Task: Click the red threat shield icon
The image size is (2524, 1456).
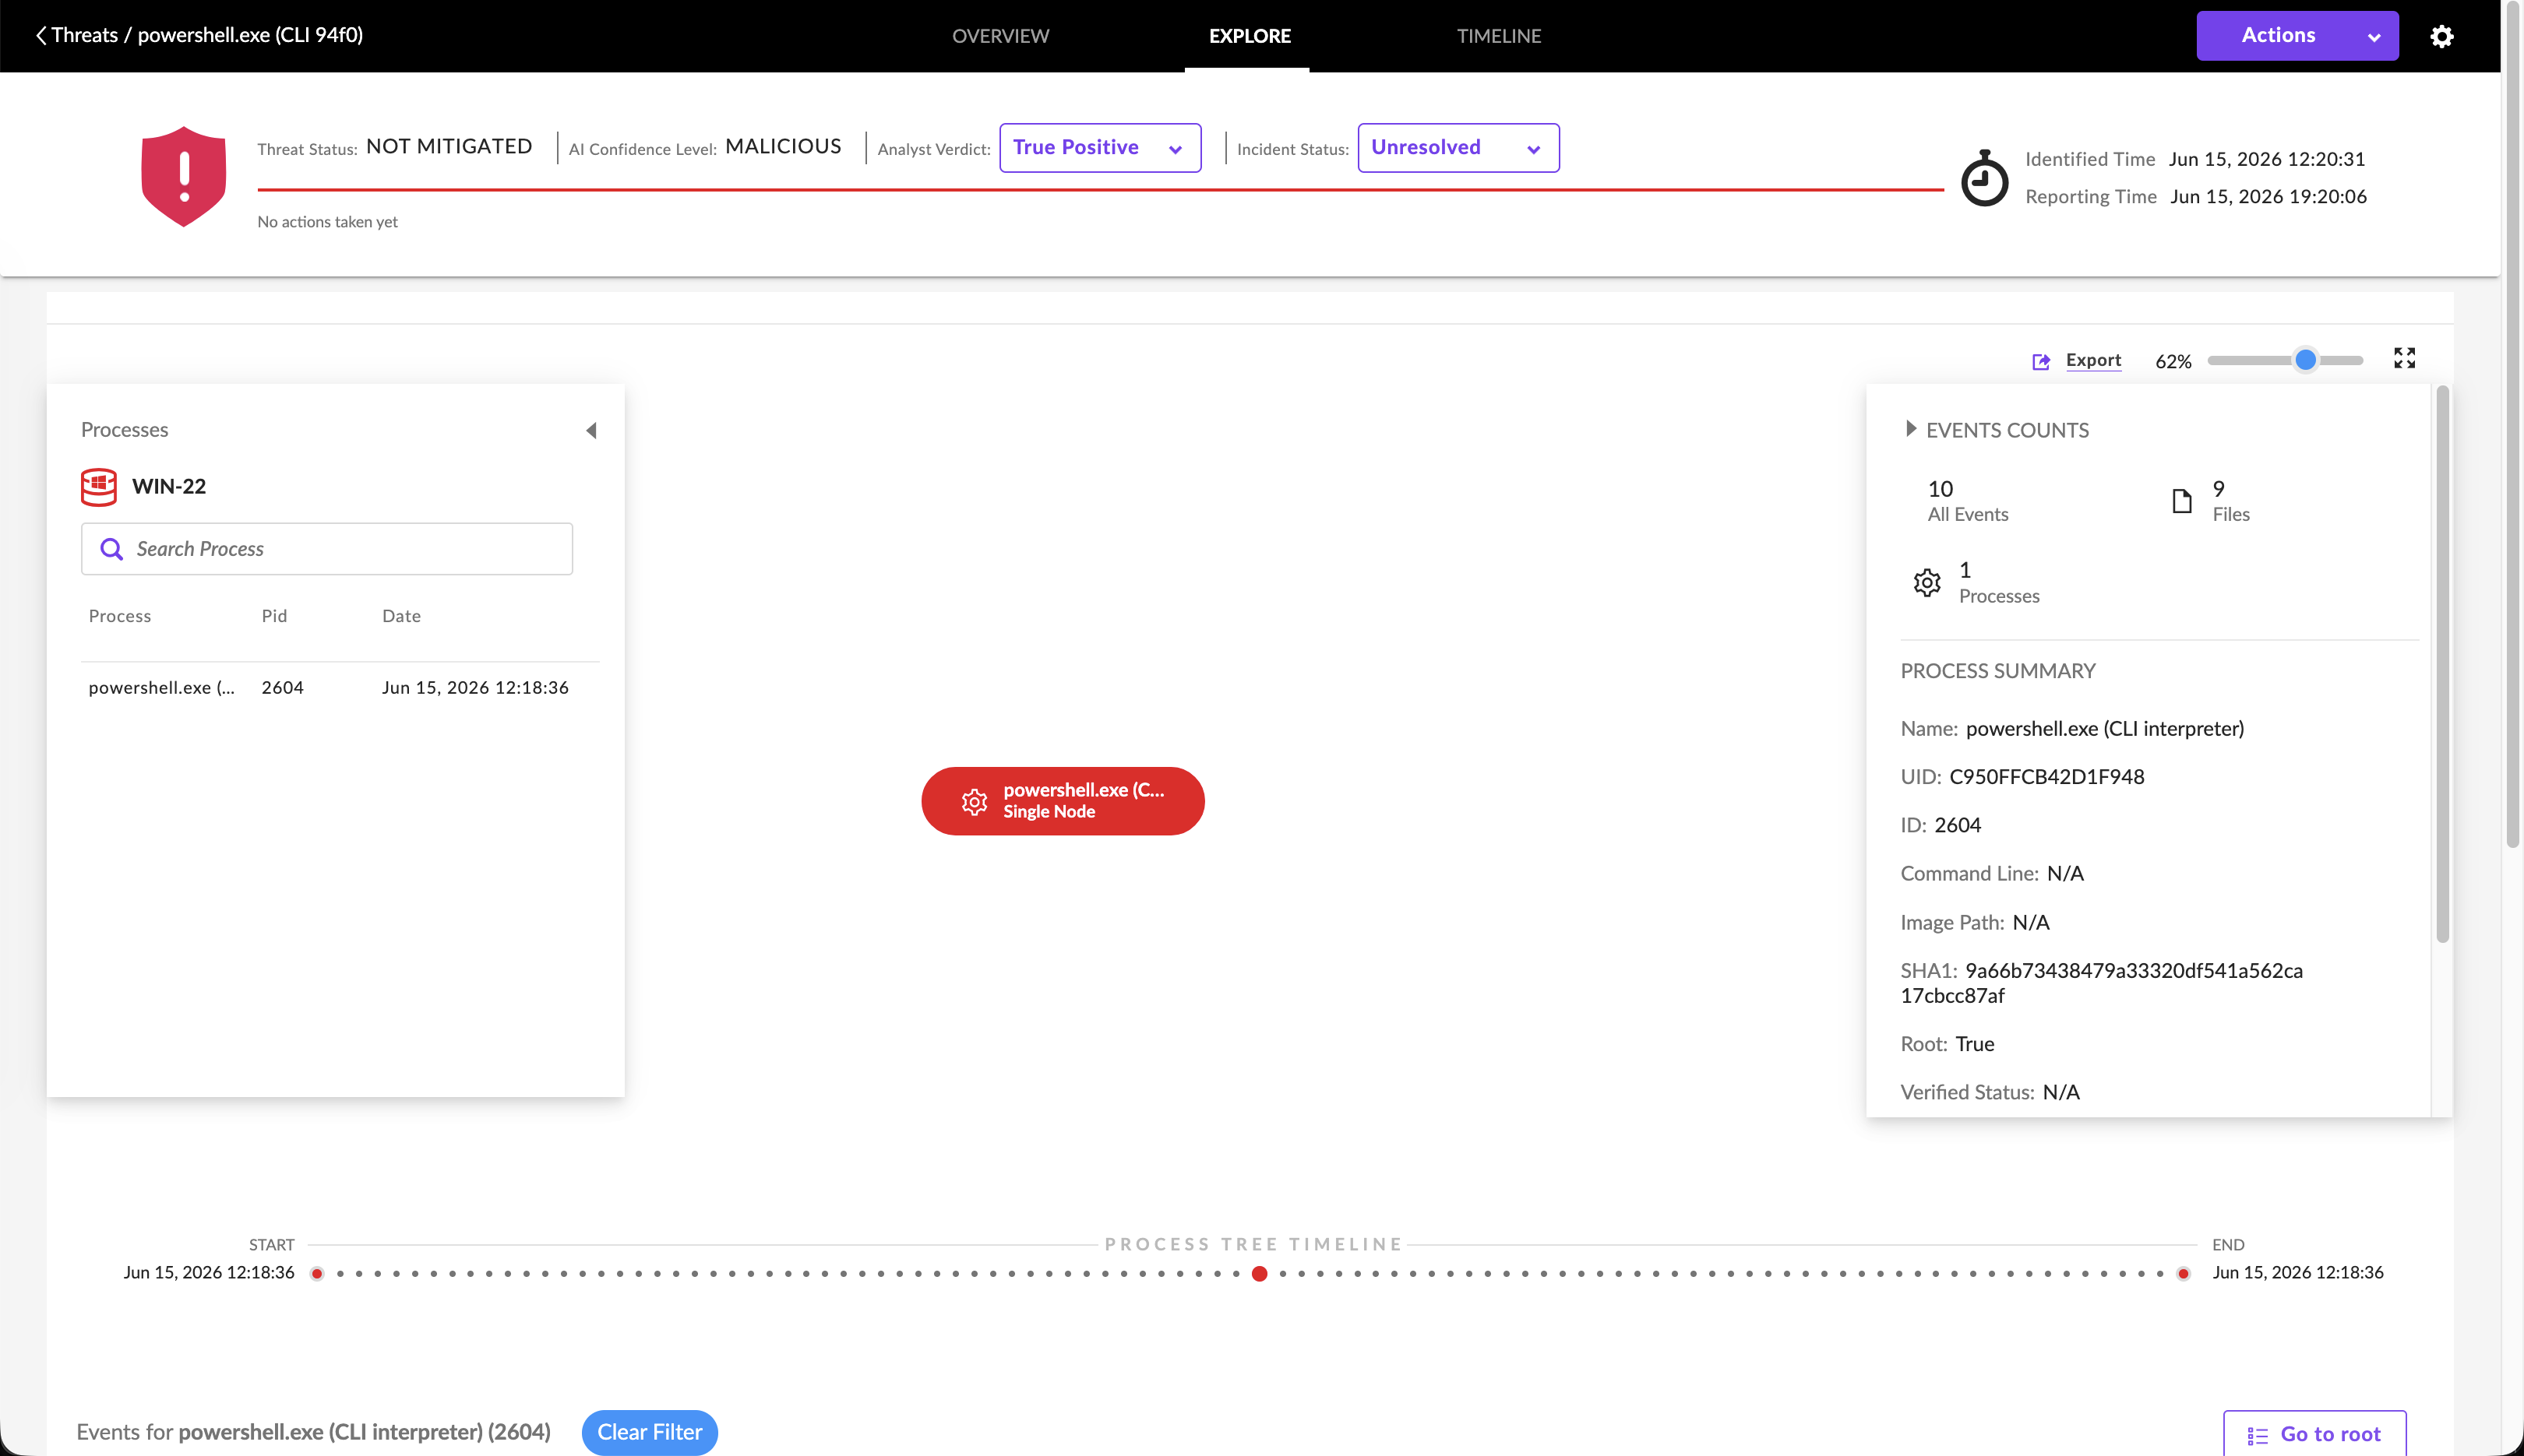Action: pos(184,176)
